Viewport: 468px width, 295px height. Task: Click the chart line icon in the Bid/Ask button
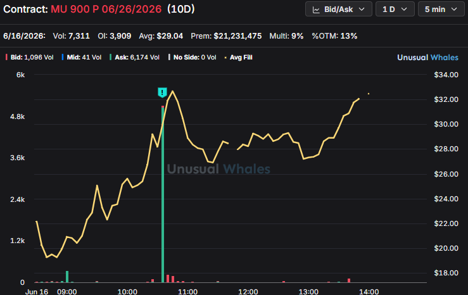(316, 10)
